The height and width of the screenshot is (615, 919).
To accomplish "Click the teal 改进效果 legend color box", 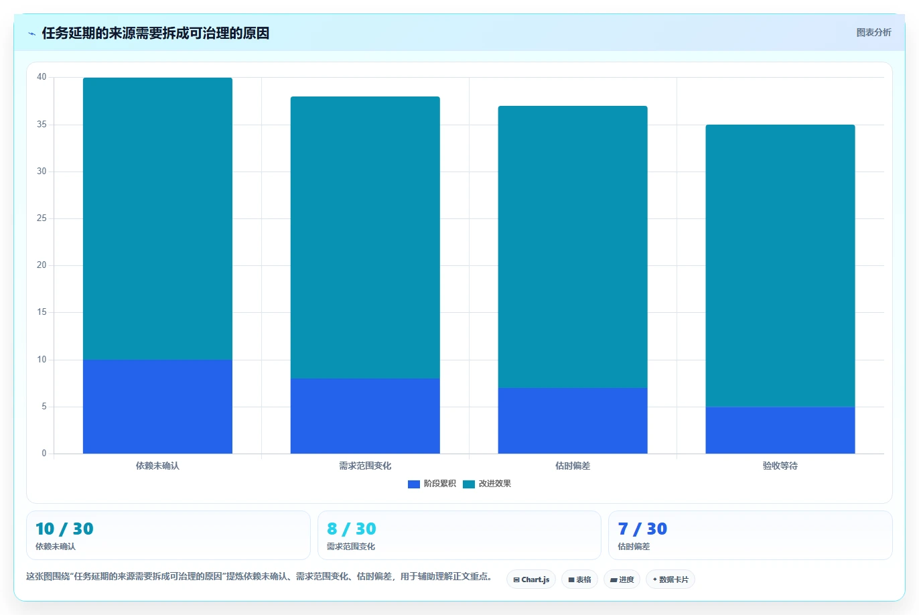I will pyautogui.click(x=469, y=484).
